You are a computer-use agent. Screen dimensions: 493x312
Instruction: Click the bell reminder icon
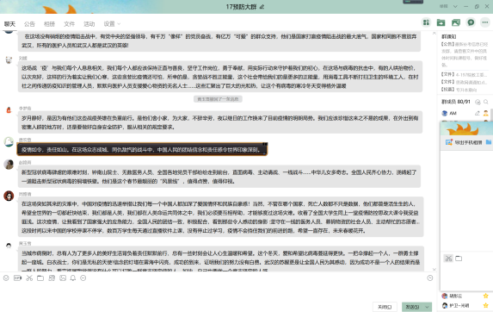[73, 278]
